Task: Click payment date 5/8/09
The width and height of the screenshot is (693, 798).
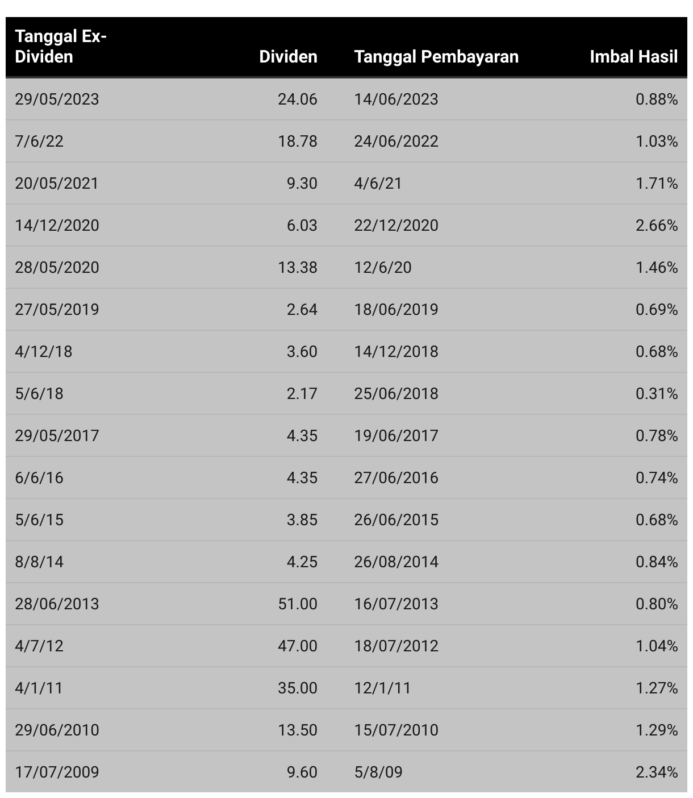Action: click(378, 772)
